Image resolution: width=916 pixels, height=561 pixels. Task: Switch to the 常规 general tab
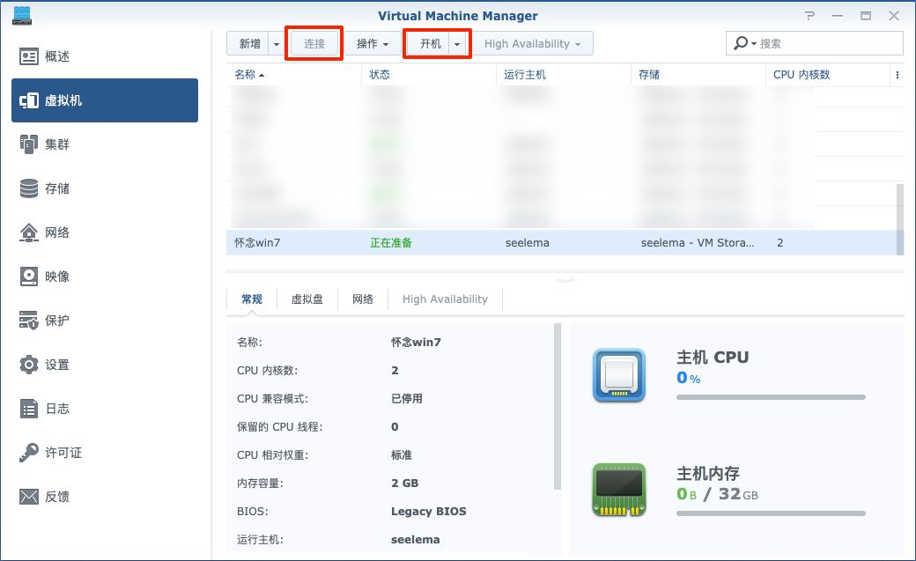point(252,299)
